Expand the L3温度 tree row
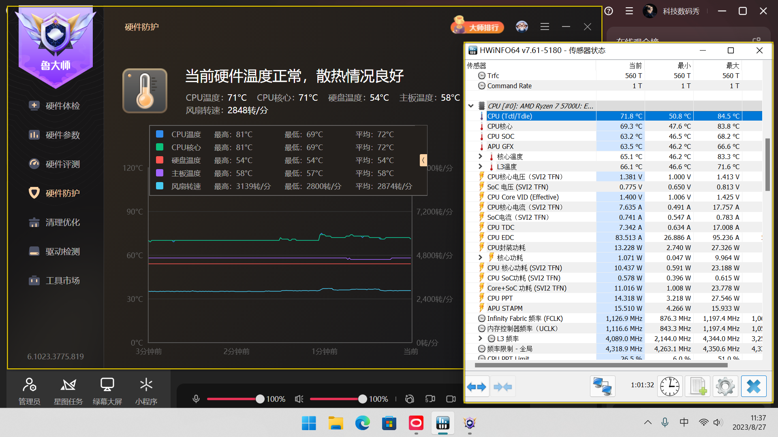 [480, 166]
